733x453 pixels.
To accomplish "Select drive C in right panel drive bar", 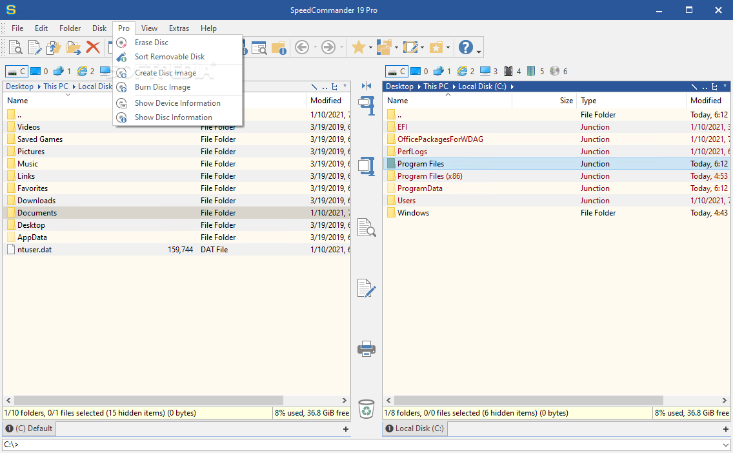I will tap(396, 71).
